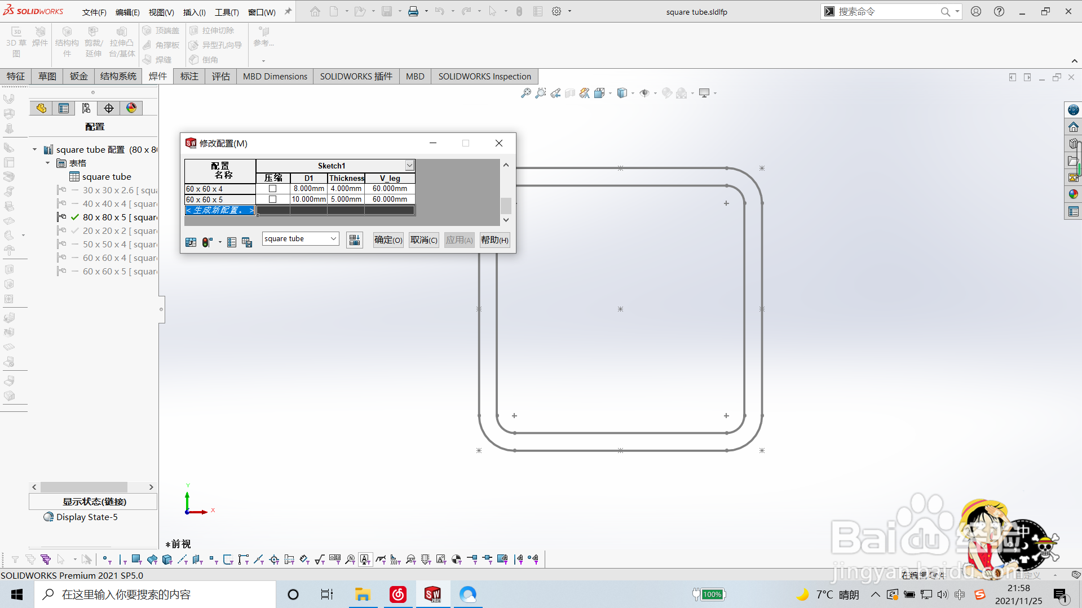
Task: Toggle suppress checkbox for 60 x 60 x 5
Action: [273, 199]
